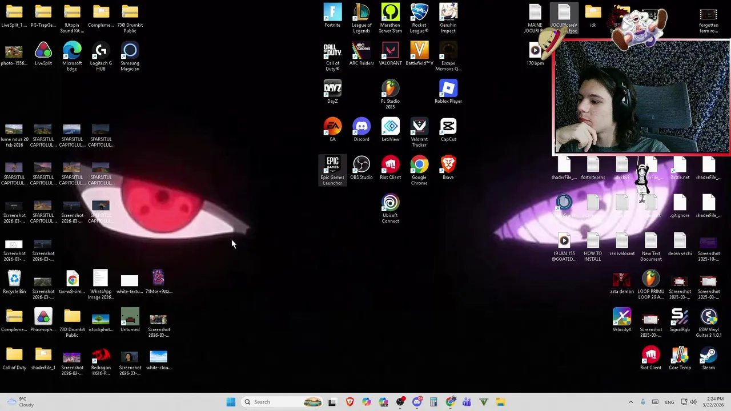Launch Battlefield V icon
The height and width of the screenshot is (411, 731).
[x=419, y=54]
